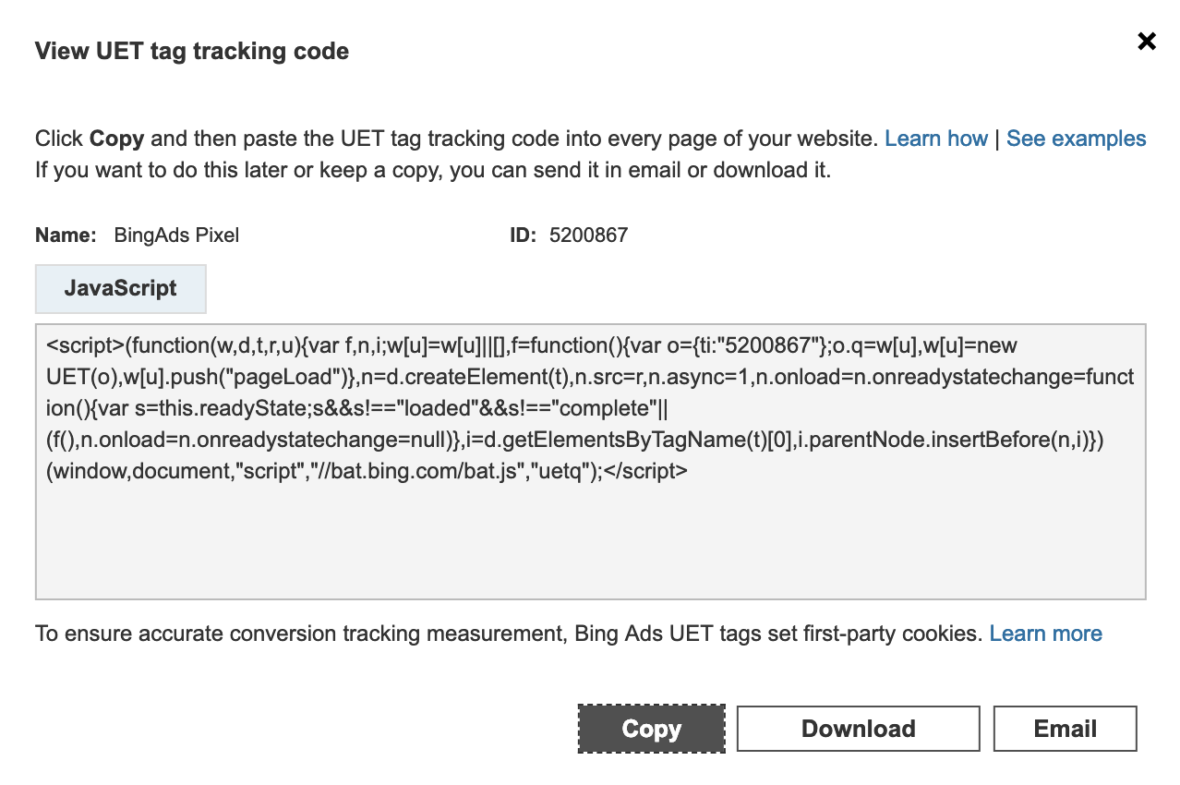
Task: Click the Copy button to copy tracking code
Action: pos(651,729)
